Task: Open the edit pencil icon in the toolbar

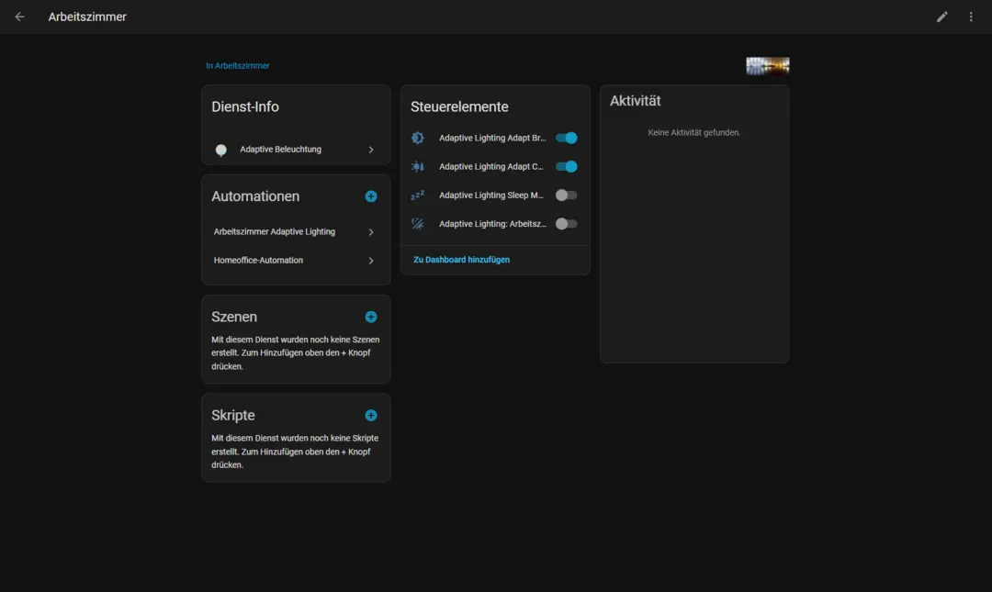Action: point(941,17)
